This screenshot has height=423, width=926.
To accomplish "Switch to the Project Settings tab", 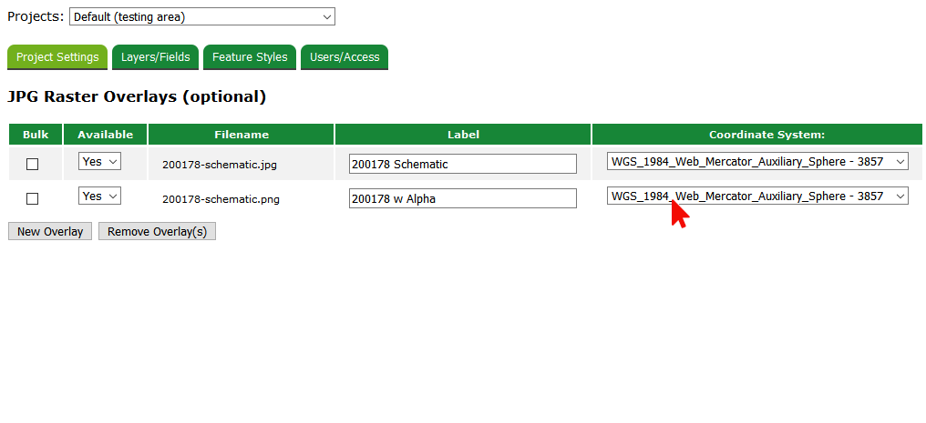I will point(57,56).
